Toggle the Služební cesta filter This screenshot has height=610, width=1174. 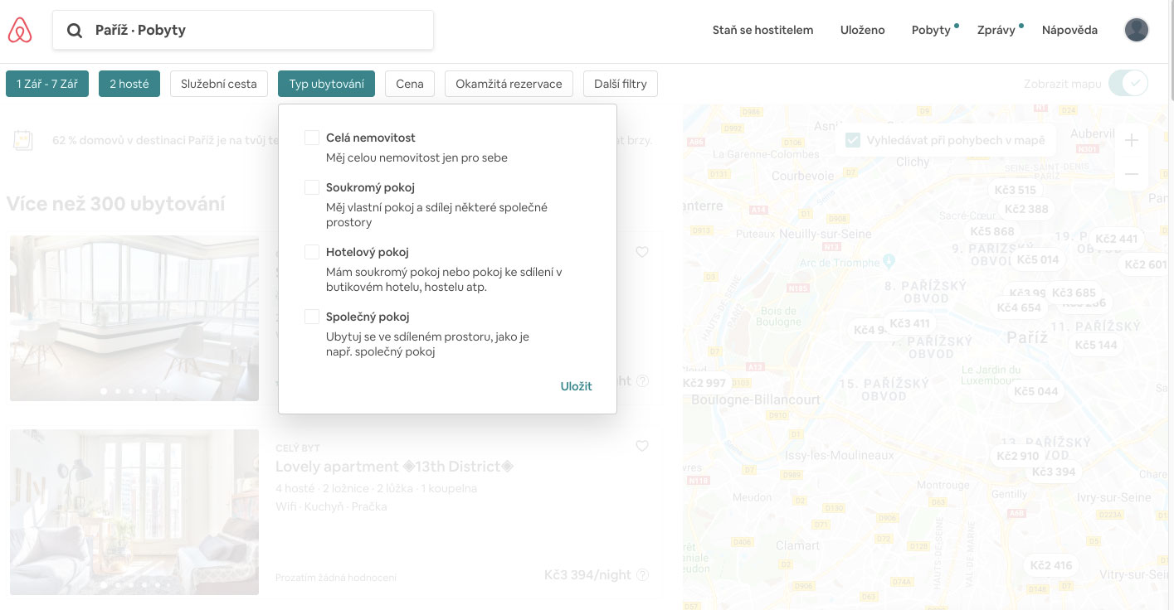point(219,84)
